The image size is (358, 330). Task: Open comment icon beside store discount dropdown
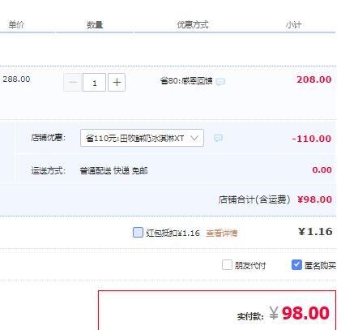tap(218, 138)
